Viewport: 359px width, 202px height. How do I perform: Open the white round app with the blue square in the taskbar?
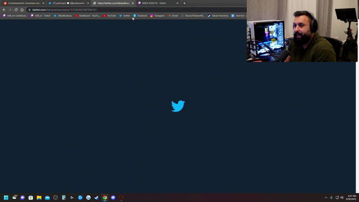(89, 198)
